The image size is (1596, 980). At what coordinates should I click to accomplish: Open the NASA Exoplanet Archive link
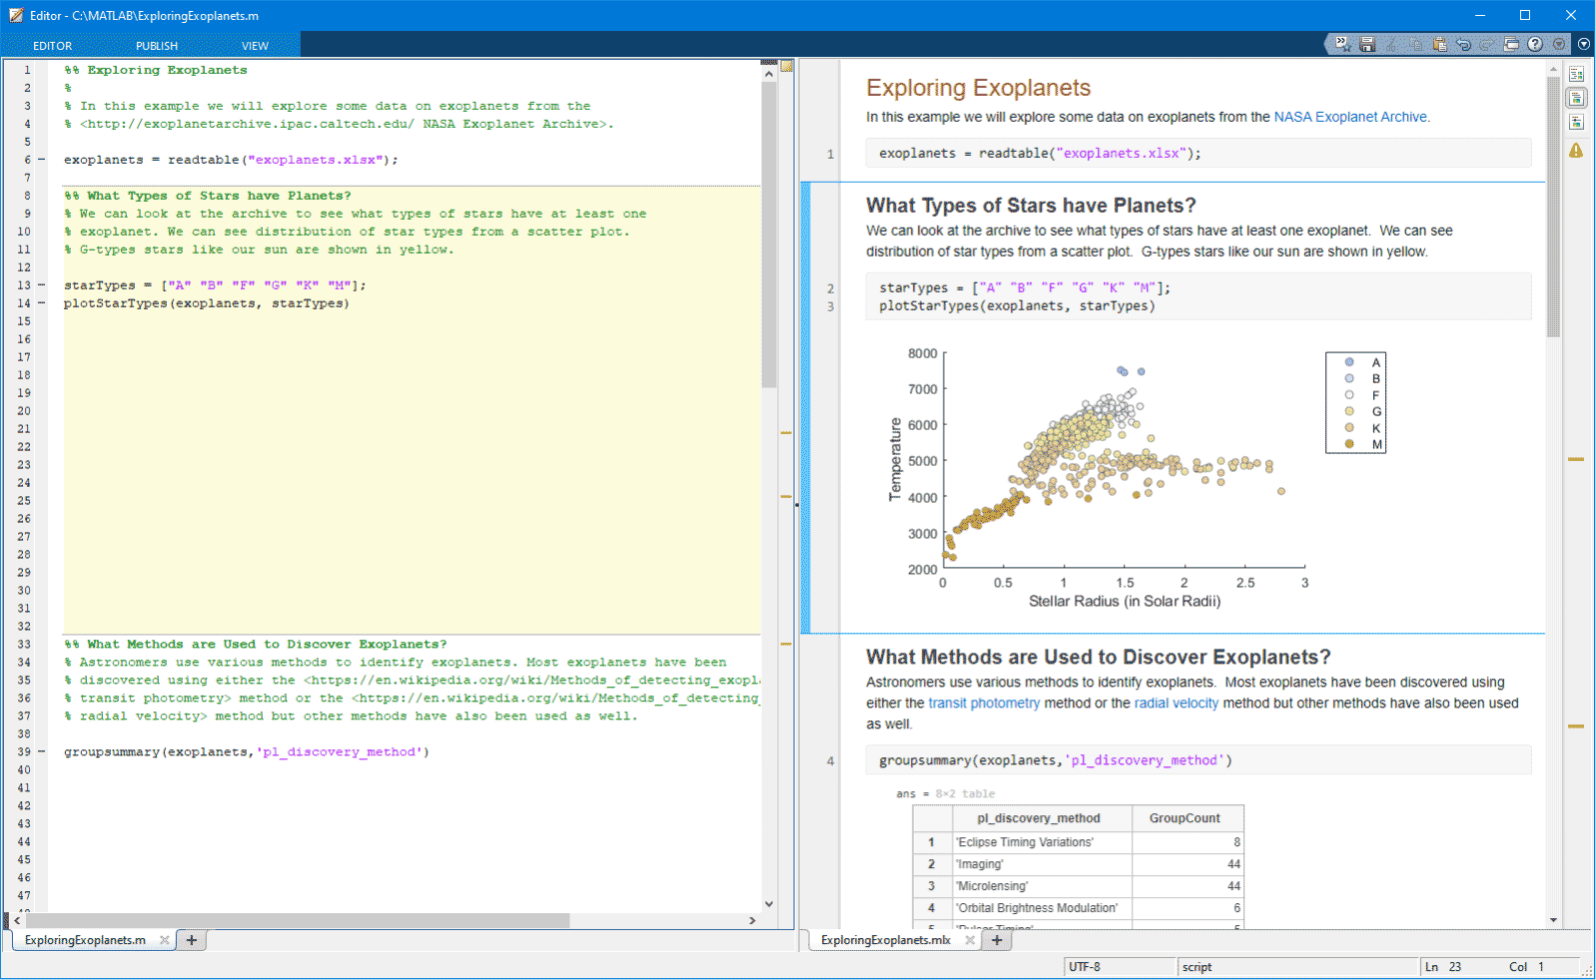1350,117
